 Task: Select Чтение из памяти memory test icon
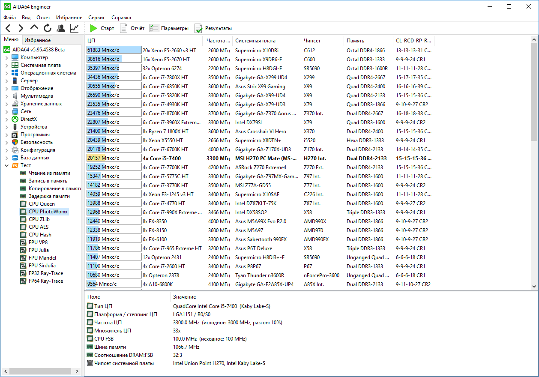pos(23,173)
